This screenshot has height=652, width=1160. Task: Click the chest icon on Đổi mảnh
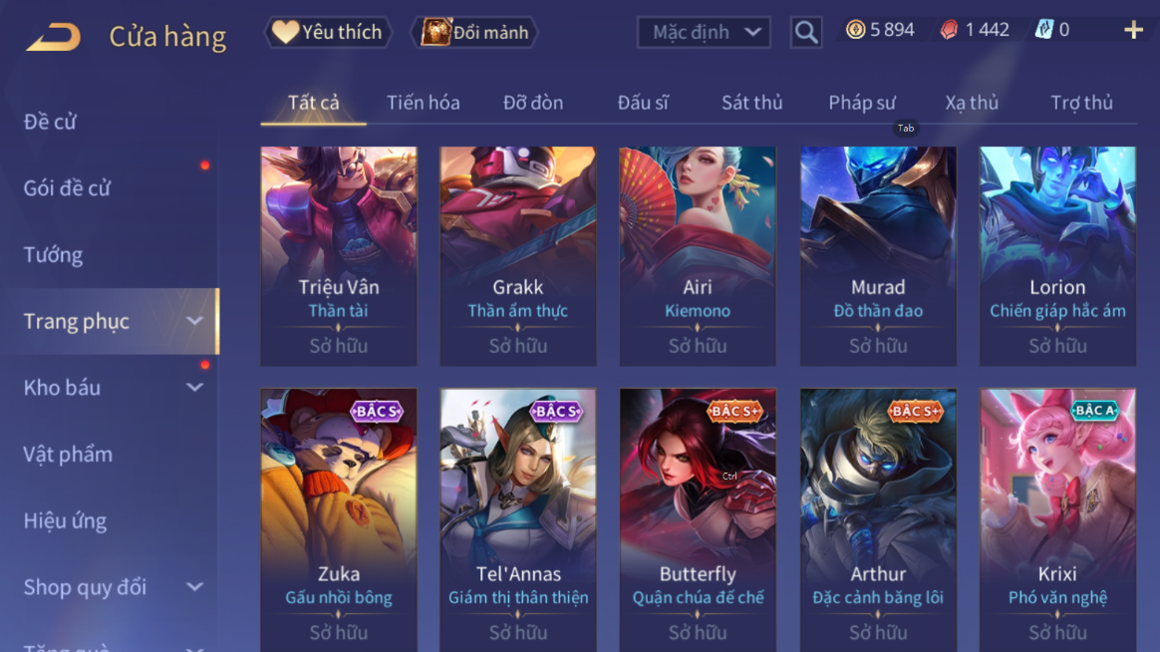point(435,32)
